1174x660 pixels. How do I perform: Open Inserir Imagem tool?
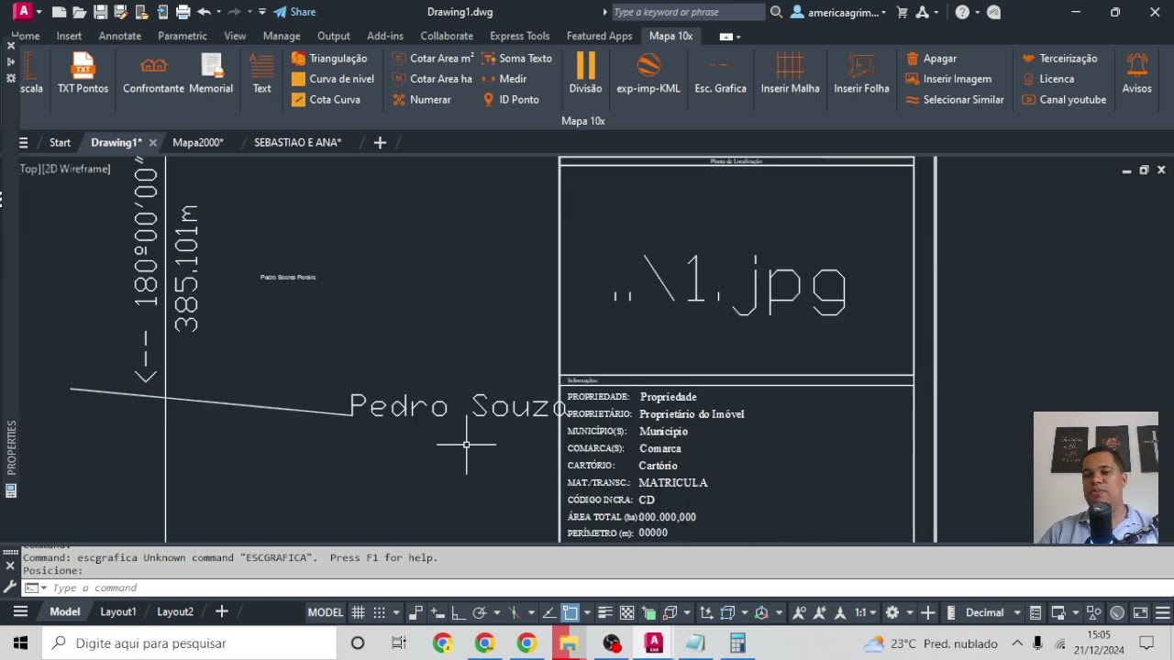[x=948, y=79]
